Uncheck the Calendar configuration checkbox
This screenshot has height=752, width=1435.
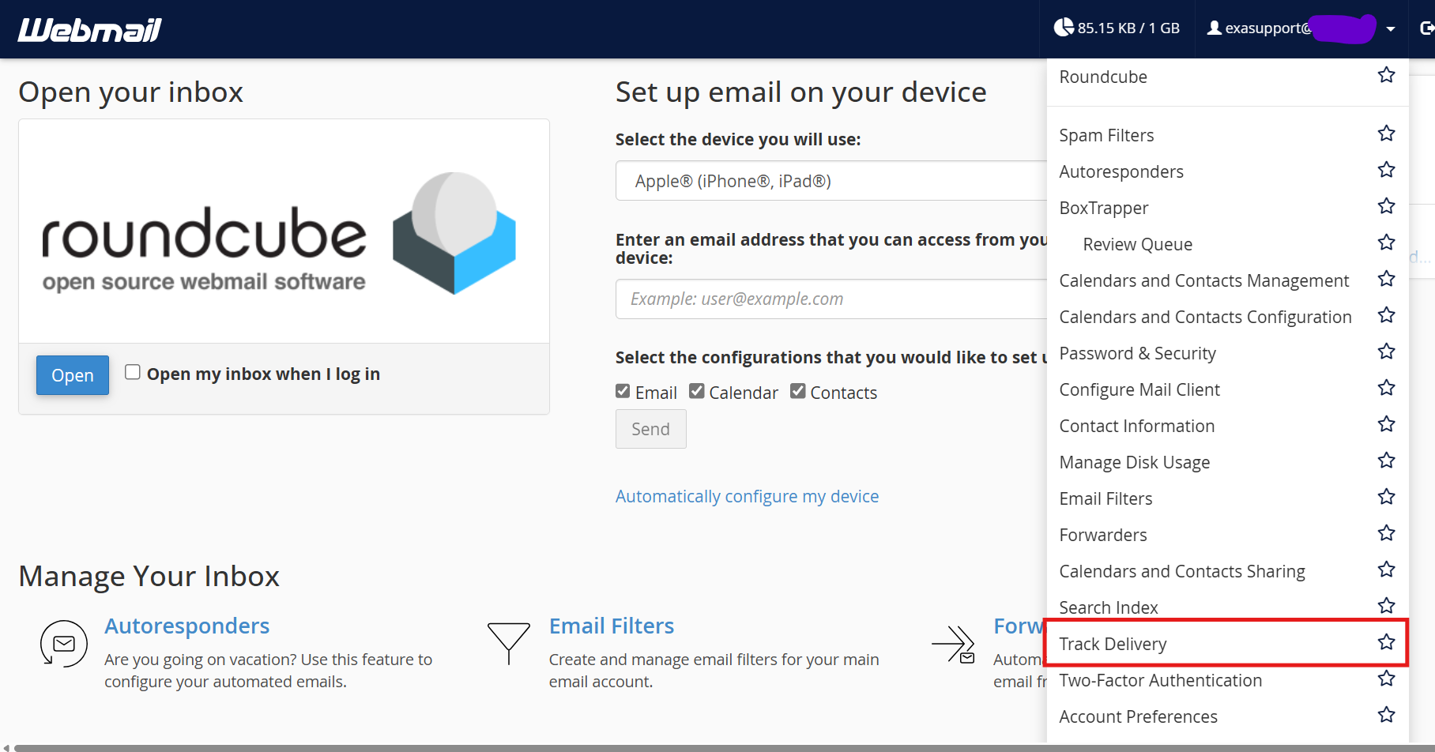click(696, 391)
